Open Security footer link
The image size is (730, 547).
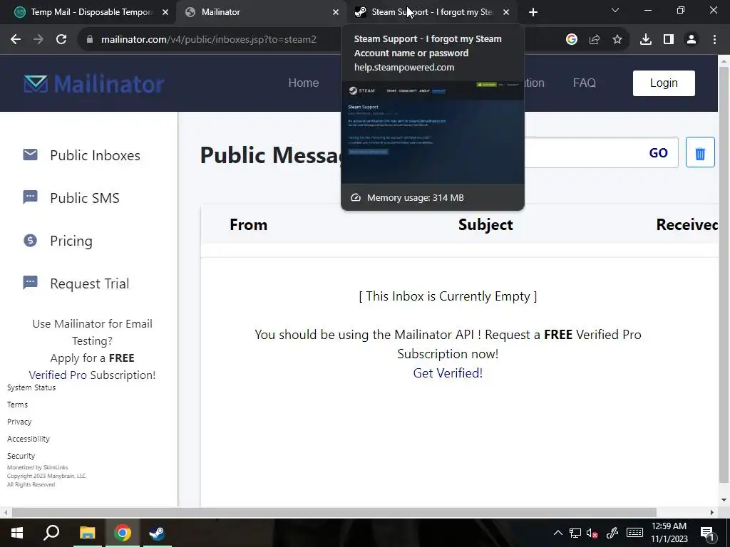pos(21,456)
